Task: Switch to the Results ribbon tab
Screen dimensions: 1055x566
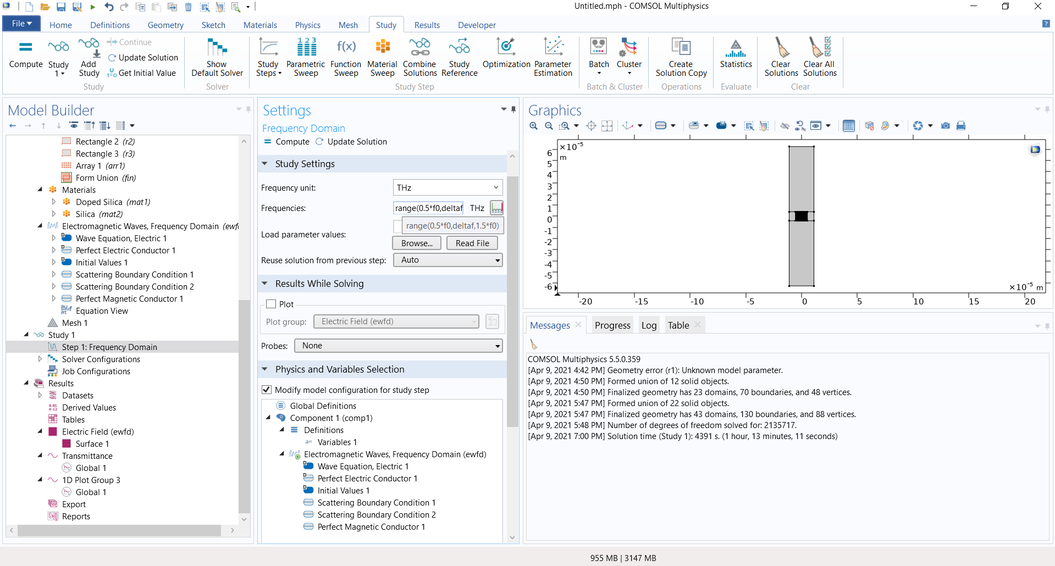Action: click(x=427, y=25)
